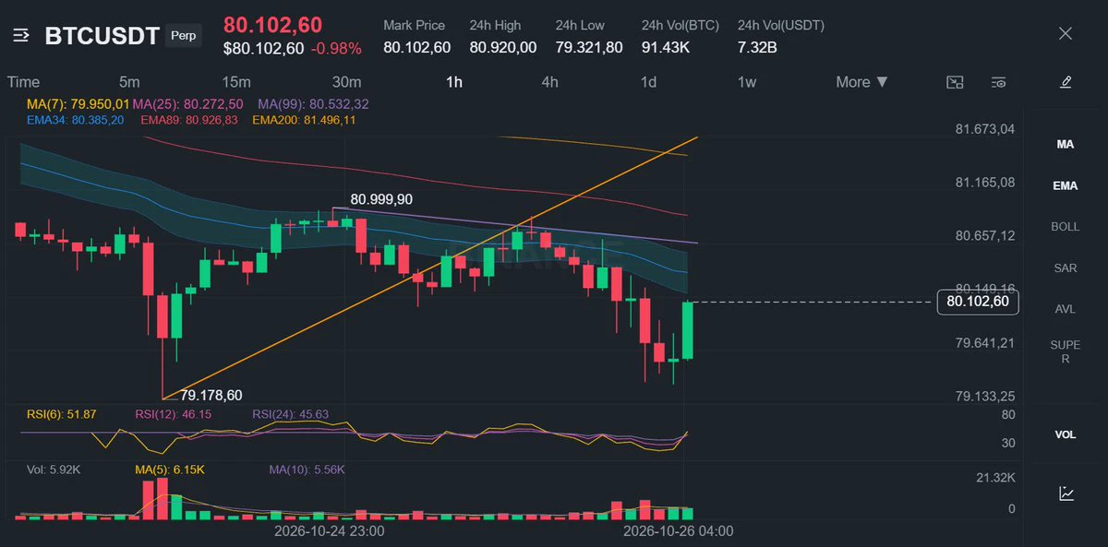Click the EMA200: 81.496,11 legend
1108x547 pixels.
(304, 120)
